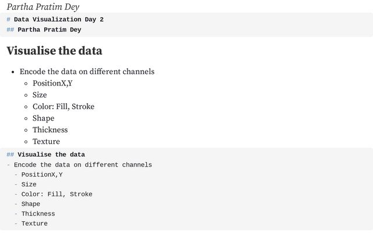373x233 pixels.
Task: Click the '- Texture' line in code cell
Action: coord(31,224)
